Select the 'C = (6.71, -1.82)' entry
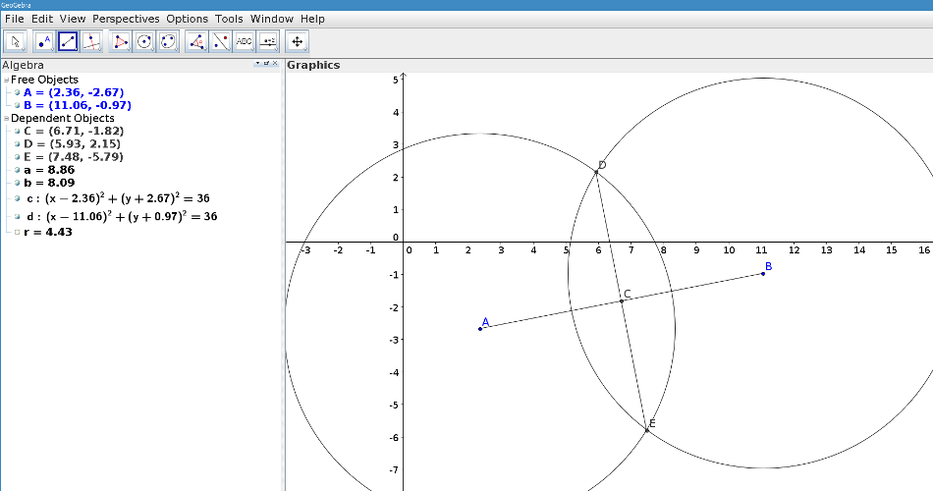The image size is (933, 491). coord(74,131)
